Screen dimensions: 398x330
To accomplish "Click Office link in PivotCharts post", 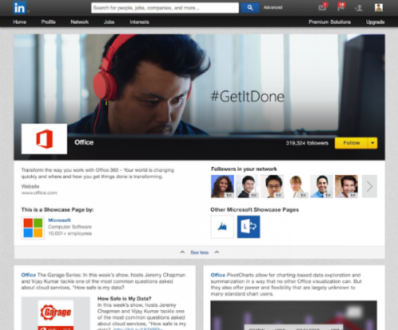I will [x=218, y=275].
